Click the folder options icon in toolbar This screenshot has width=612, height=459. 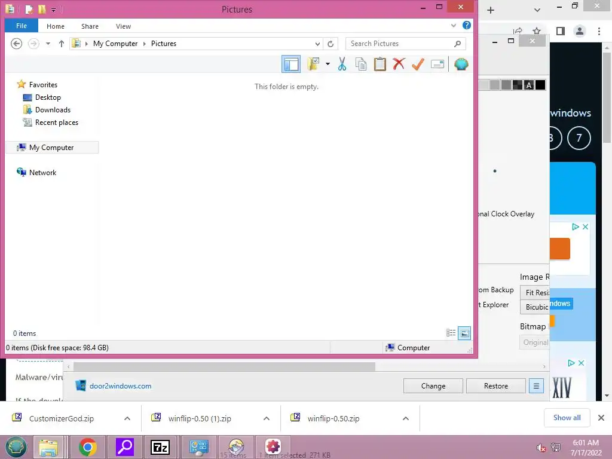313,64
